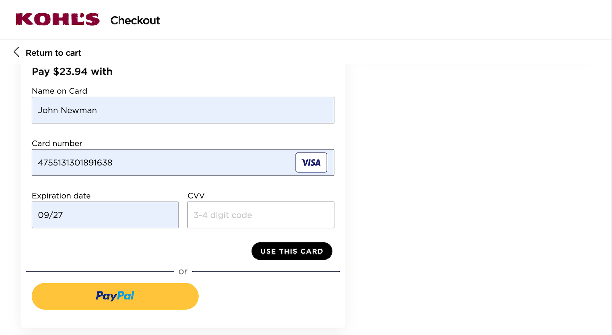Click the PayPal logo wordmark
Viewport: 612px width, 335px height.
[115, 296]
